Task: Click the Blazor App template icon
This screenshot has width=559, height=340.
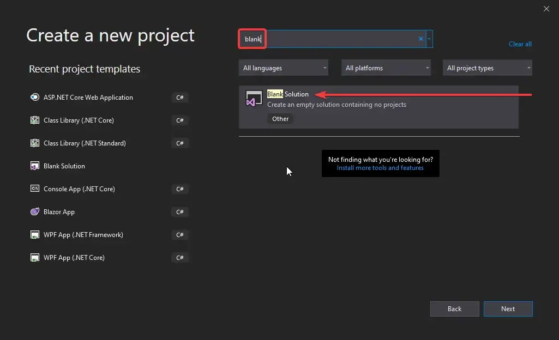Action: coord(35,211)
